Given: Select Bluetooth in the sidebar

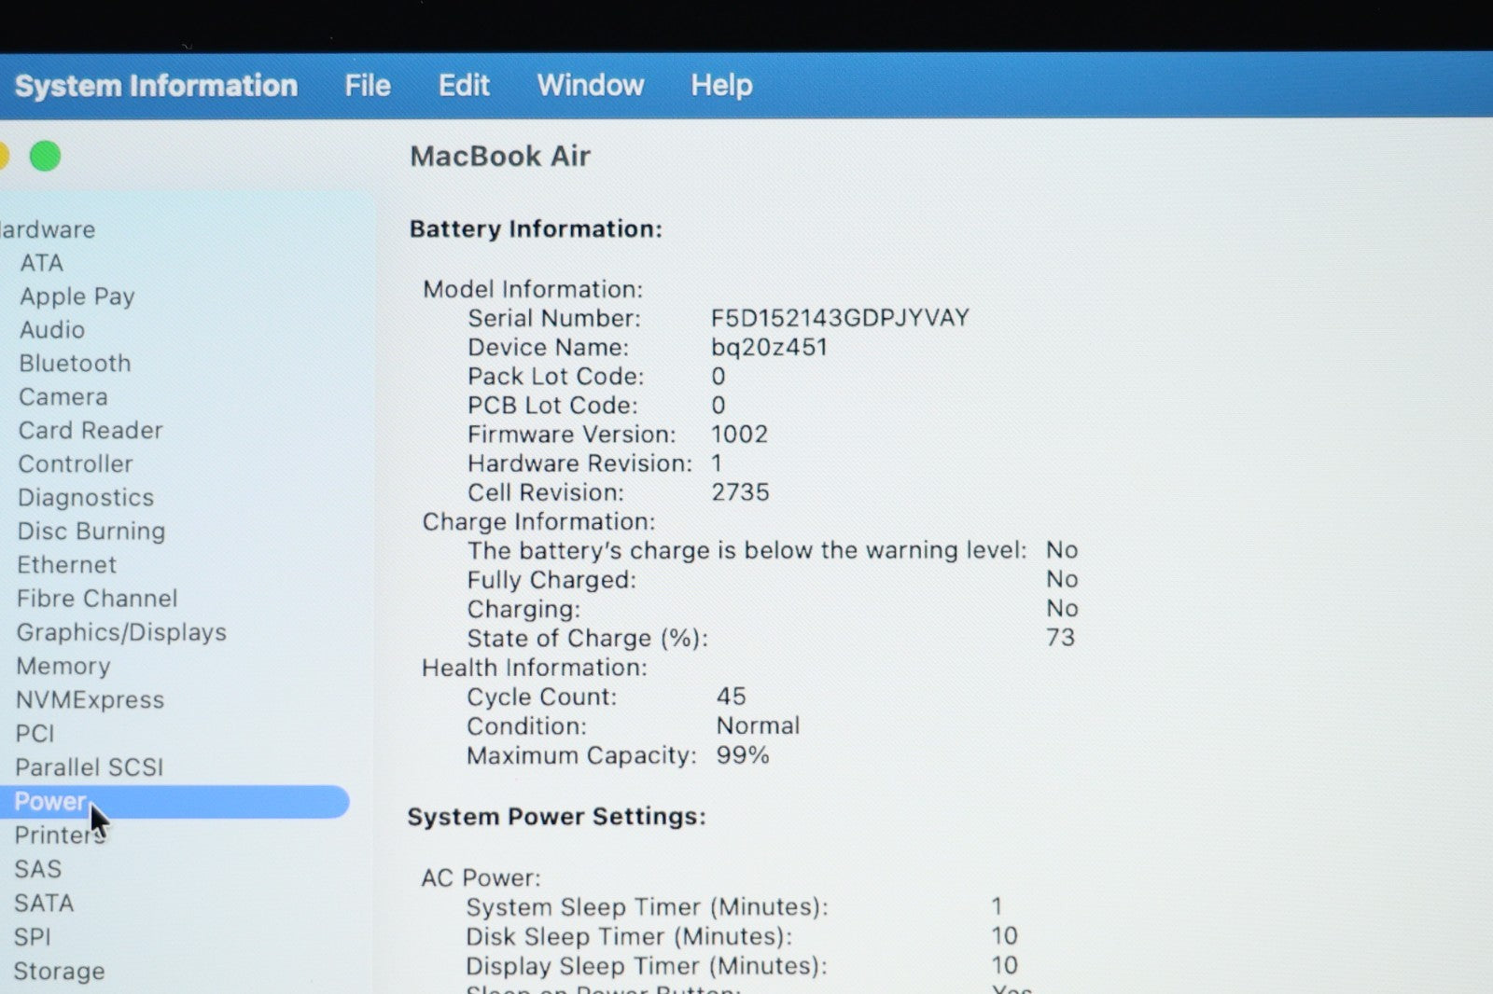Looking at the screenshot, I should (x=75, y=364).
